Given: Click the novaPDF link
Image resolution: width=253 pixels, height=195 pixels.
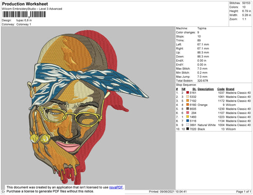Looking at the screenshot, I should (x=116, y=187).
